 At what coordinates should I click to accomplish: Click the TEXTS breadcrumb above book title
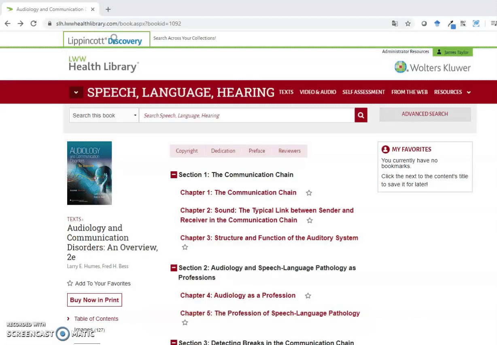[75, 219]
